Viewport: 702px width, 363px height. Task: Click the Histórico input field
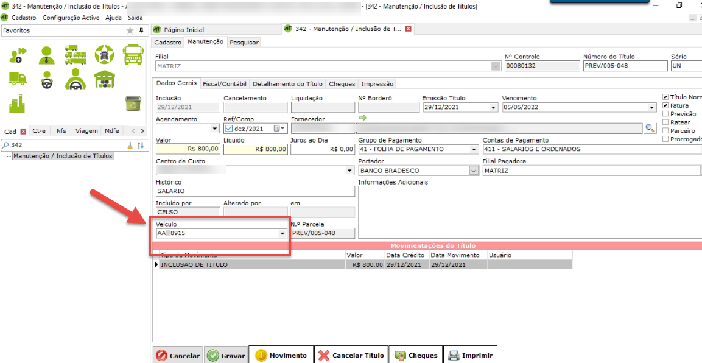click(255, 191)
